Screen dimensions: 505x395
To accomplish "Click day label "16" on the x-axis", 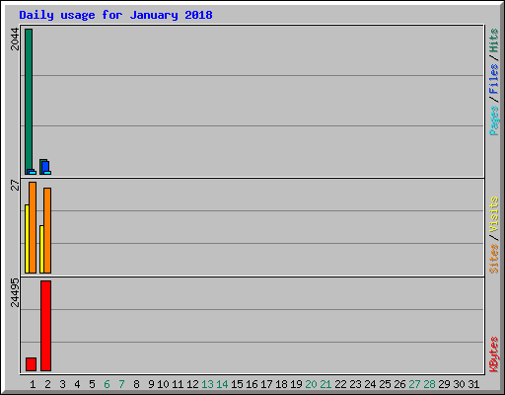I will (x=252, y=384).
